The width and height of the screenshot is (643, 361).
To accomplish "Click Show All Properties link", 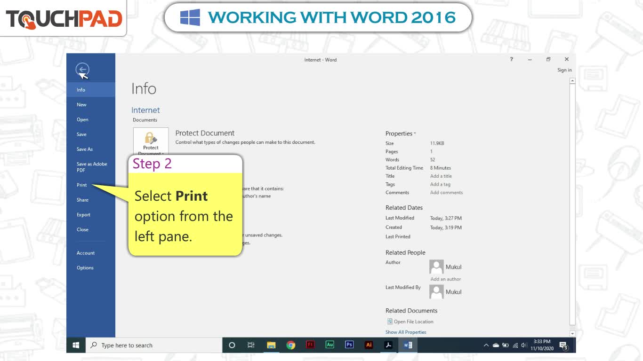I will point(406,332).
